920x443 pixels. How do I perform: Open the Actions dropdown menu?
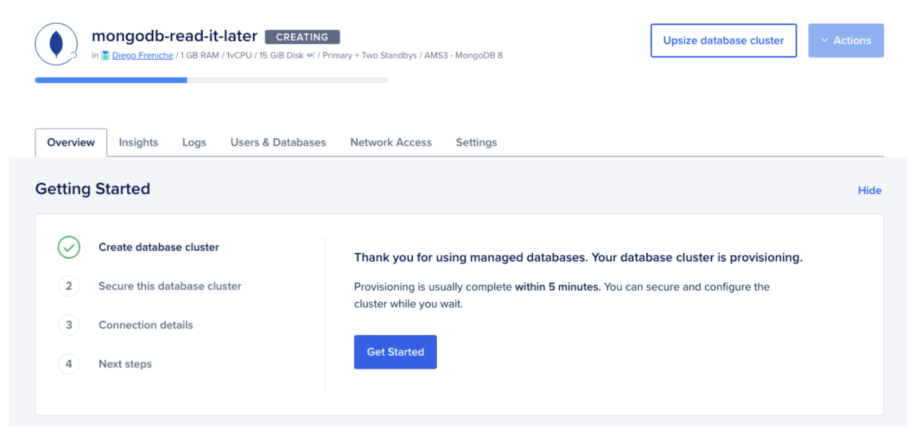[x=845, y=41]
